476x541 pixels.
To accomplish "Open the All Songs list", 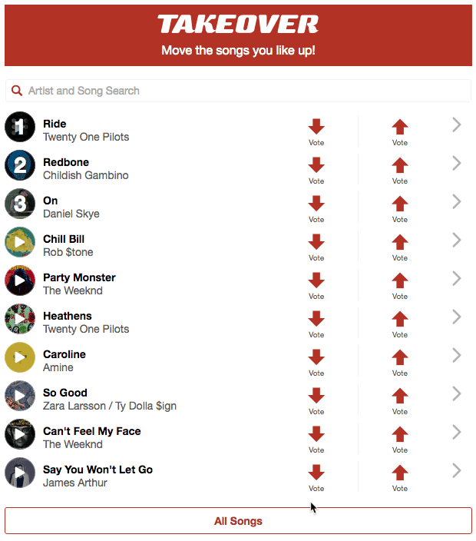I will 238,521.
